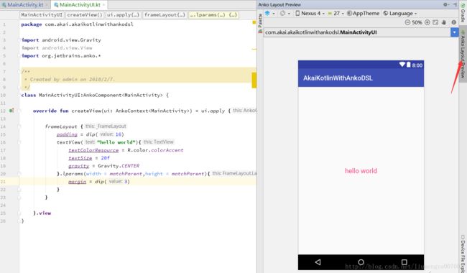Click the AppTheme theme selector

pos(363,14)
